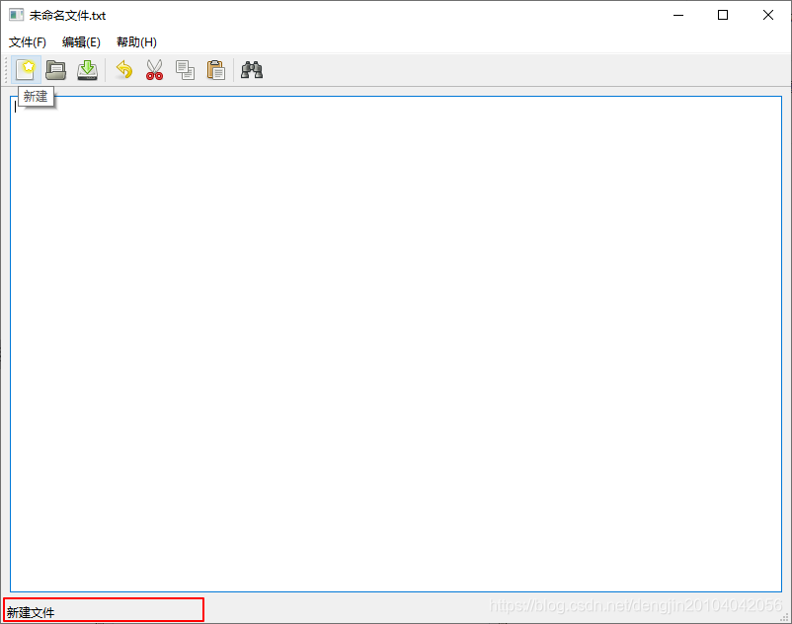
Task: Click the New file toolbar icon
Action: coord(26,70)
